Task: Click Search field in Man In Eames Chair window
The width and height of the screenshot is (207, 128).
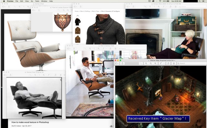Action: click(132, 49)
